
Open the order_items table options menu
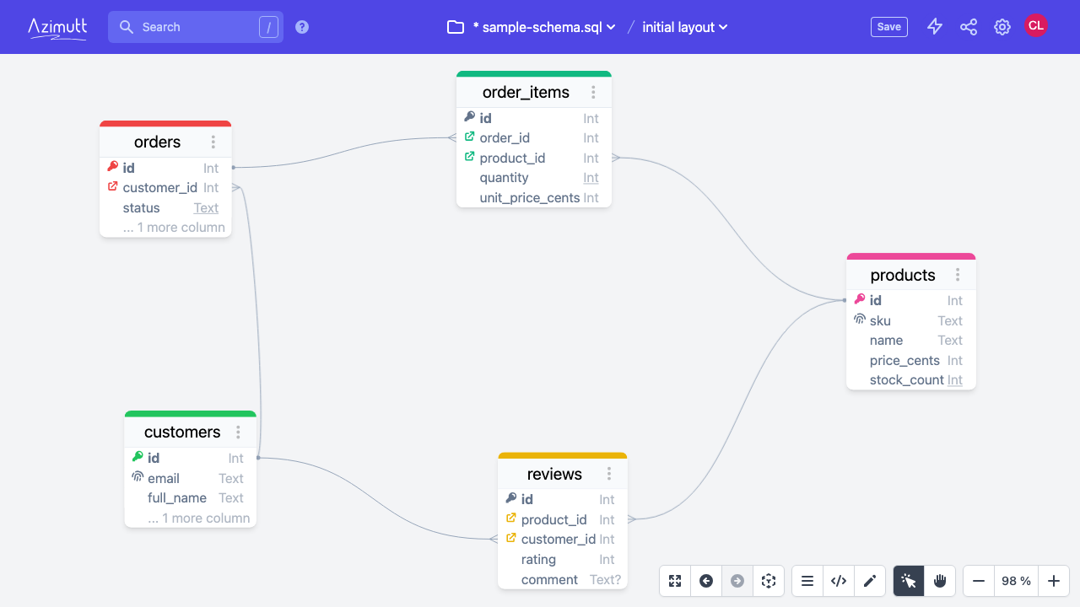point(593,93)
